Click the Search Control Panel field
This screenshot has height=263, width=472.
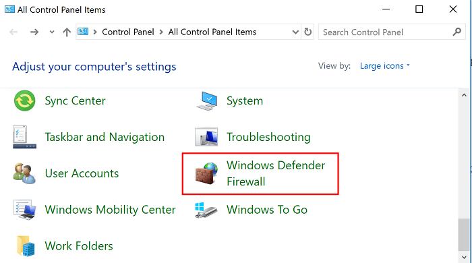392,32
